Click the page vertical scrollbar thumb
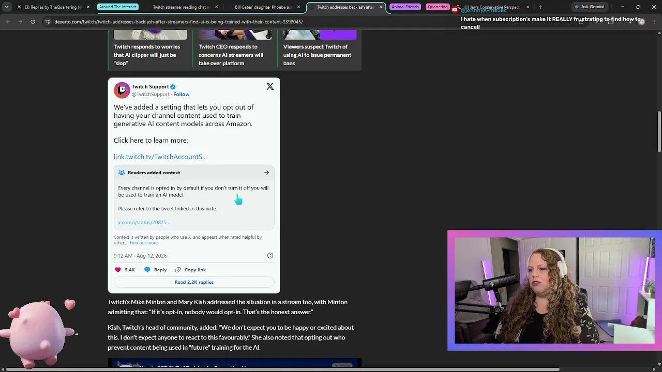662x372 pixels. (x=659, y=132)
